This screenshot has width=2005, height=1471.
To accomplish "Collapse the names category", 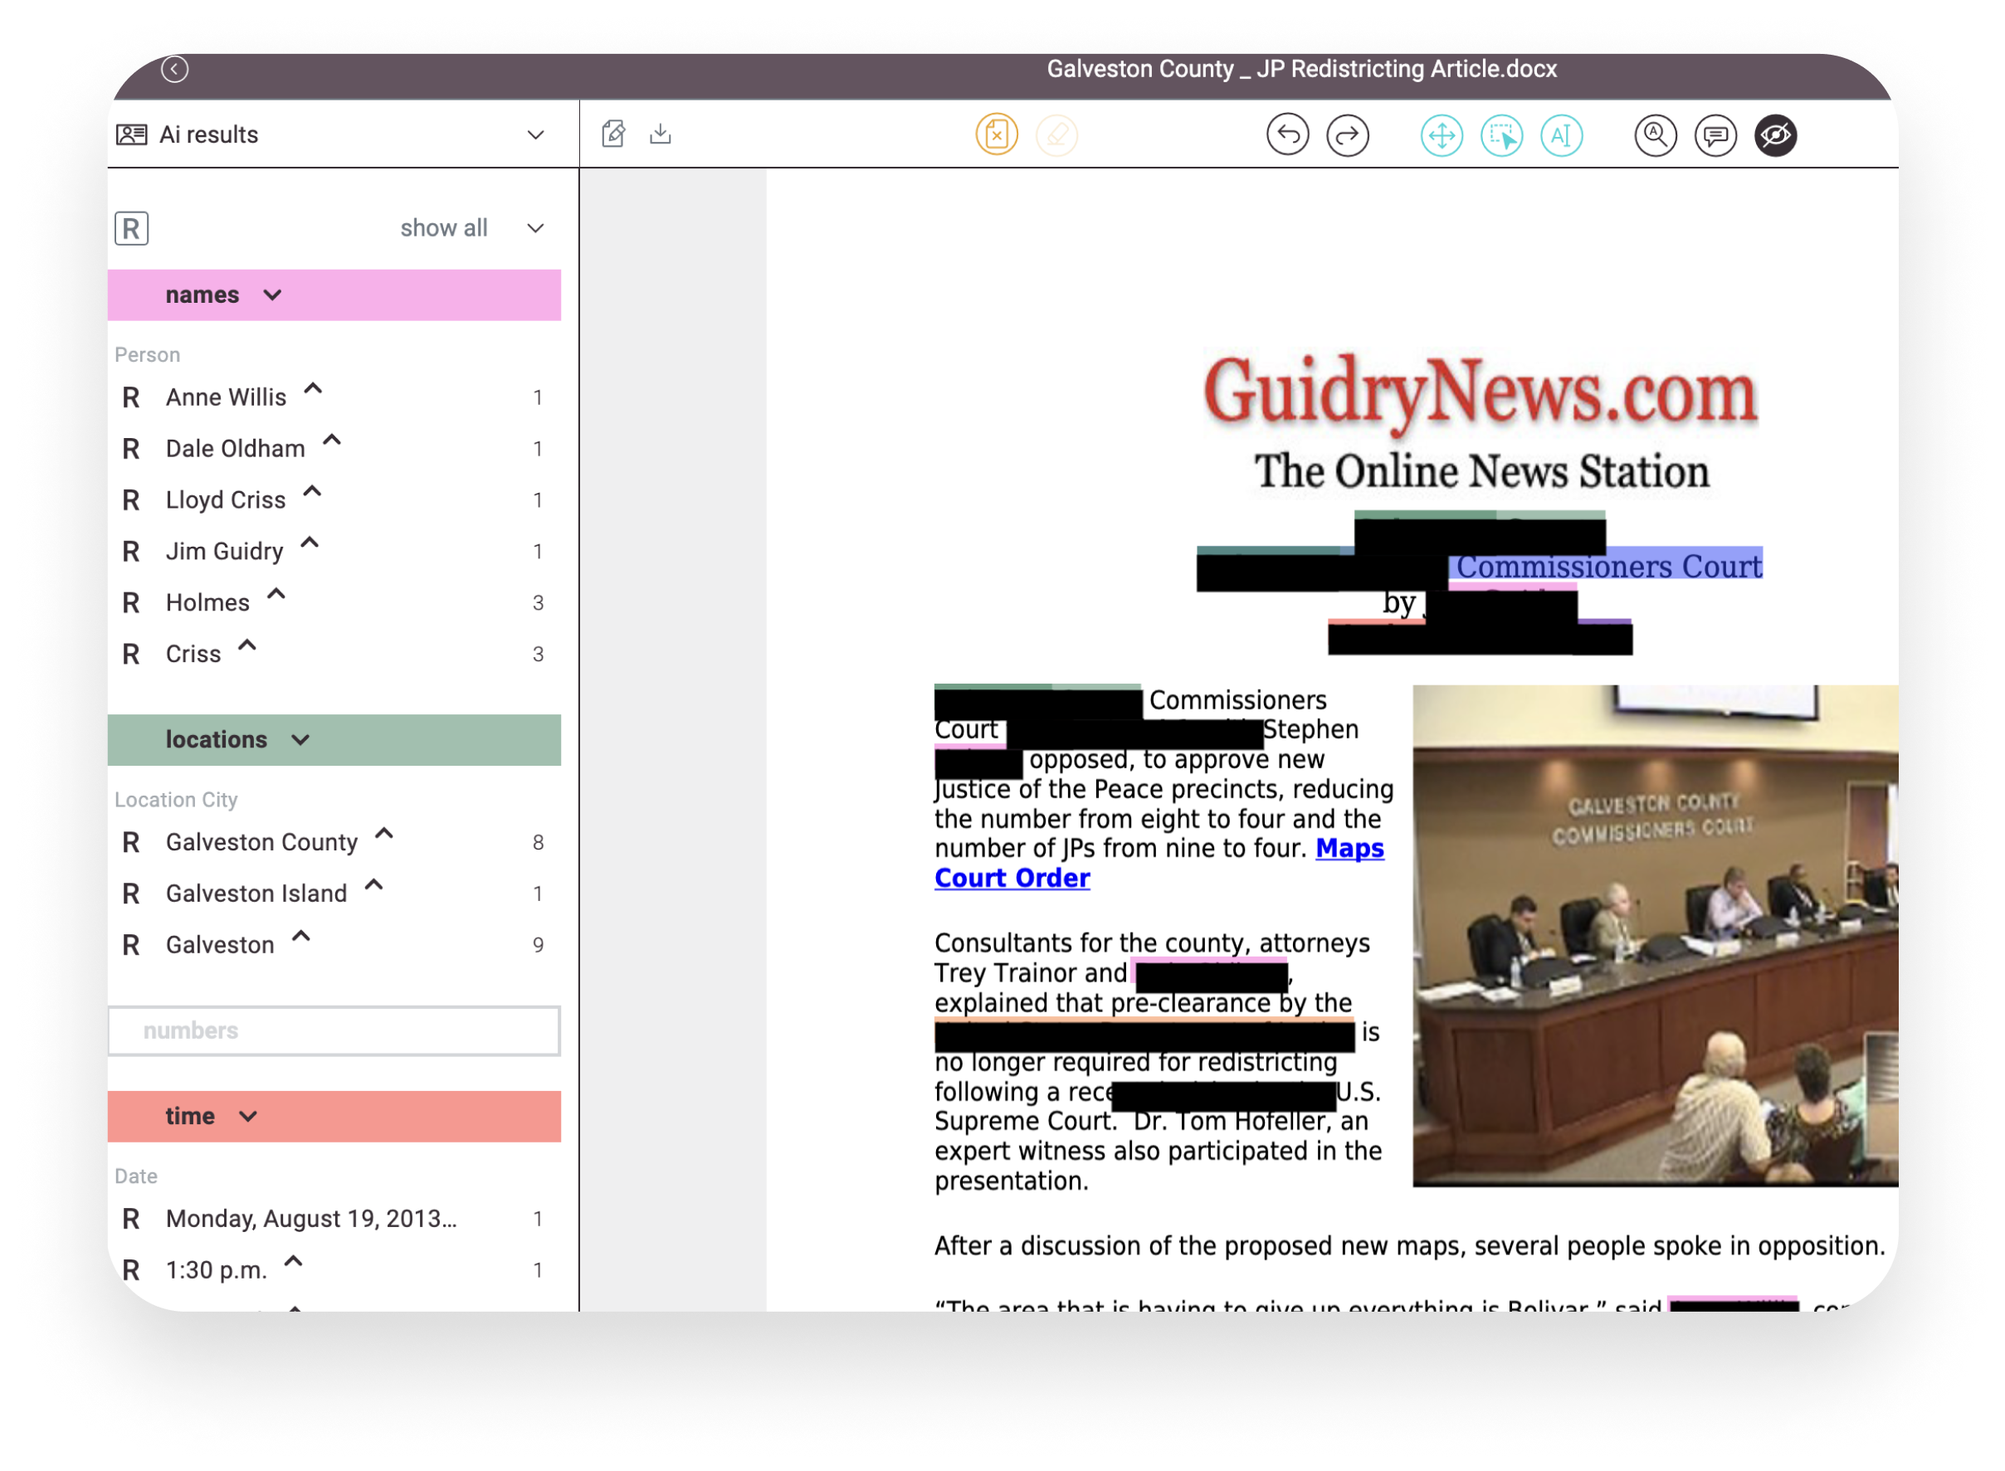I will click(272, 295).
